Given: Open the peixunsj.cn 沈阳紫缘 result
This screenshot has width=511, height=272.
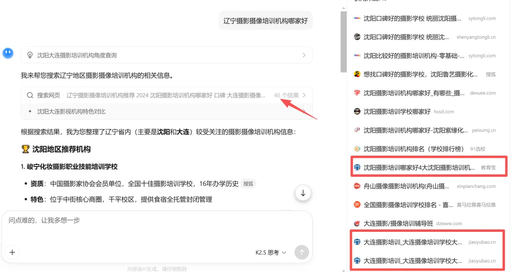Looking at the screenshot, I should (x=424, y=130).
